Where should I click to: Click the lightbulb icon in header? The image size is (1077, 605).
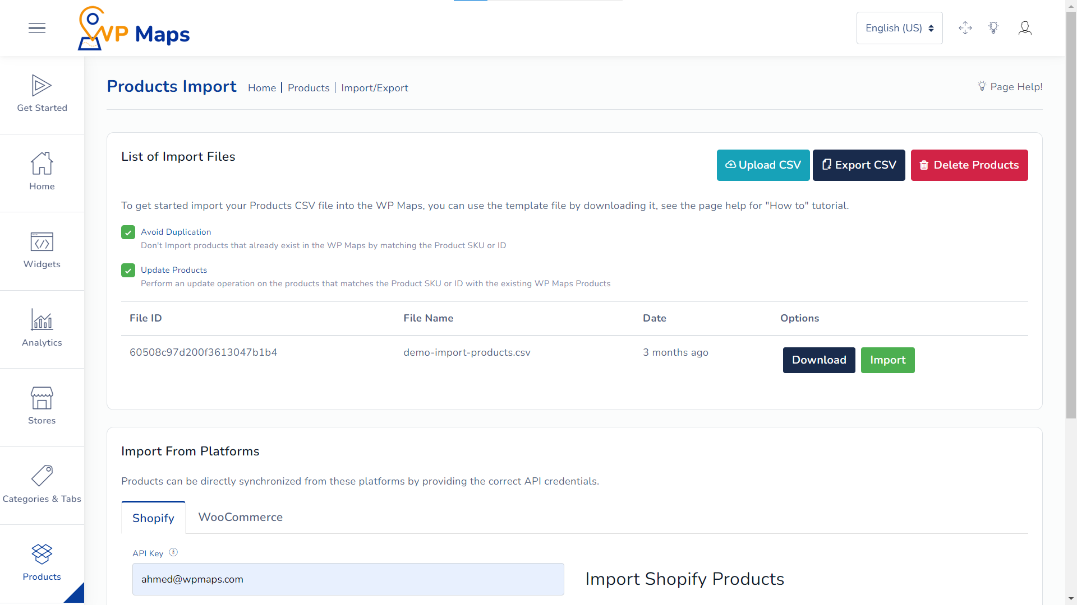coord(993,28)
